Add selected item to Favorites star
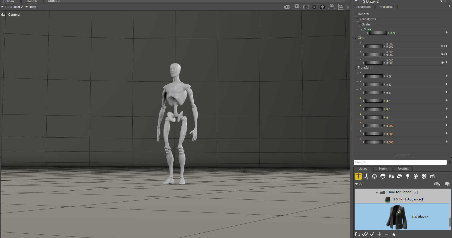Viewport: 452px width, 238px height. tap(394, 234)
